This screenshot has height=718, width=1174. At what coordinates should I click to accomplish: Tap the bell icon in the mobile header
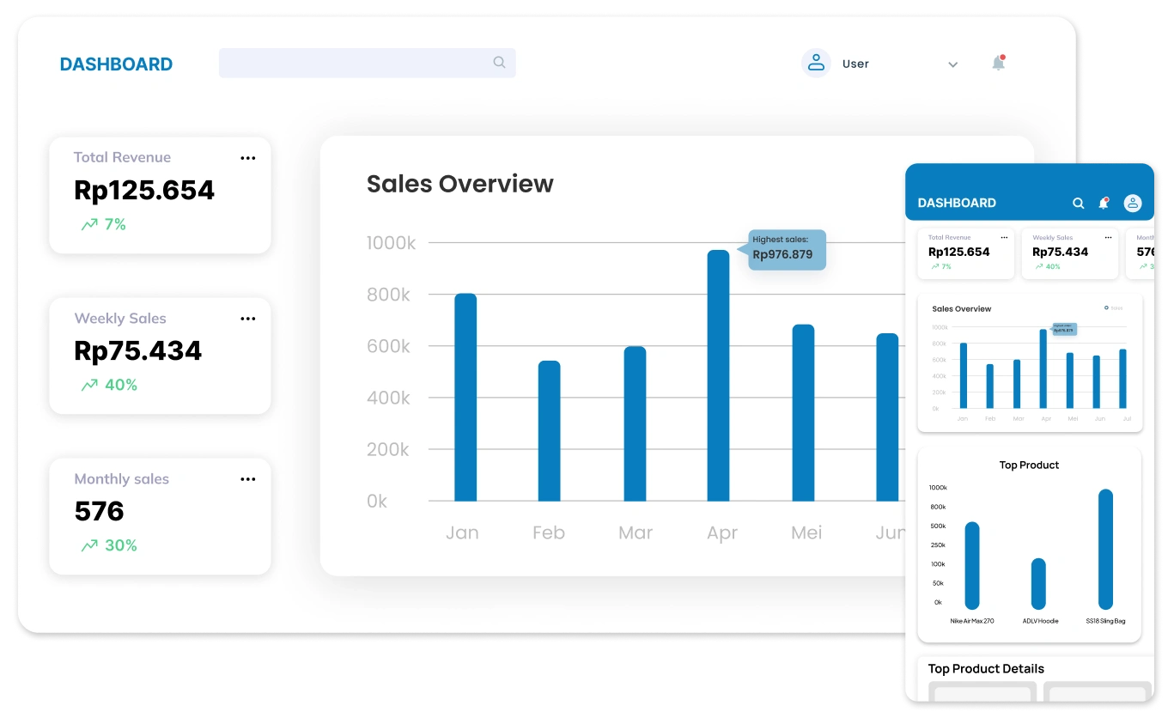(x=1104, y=204)
